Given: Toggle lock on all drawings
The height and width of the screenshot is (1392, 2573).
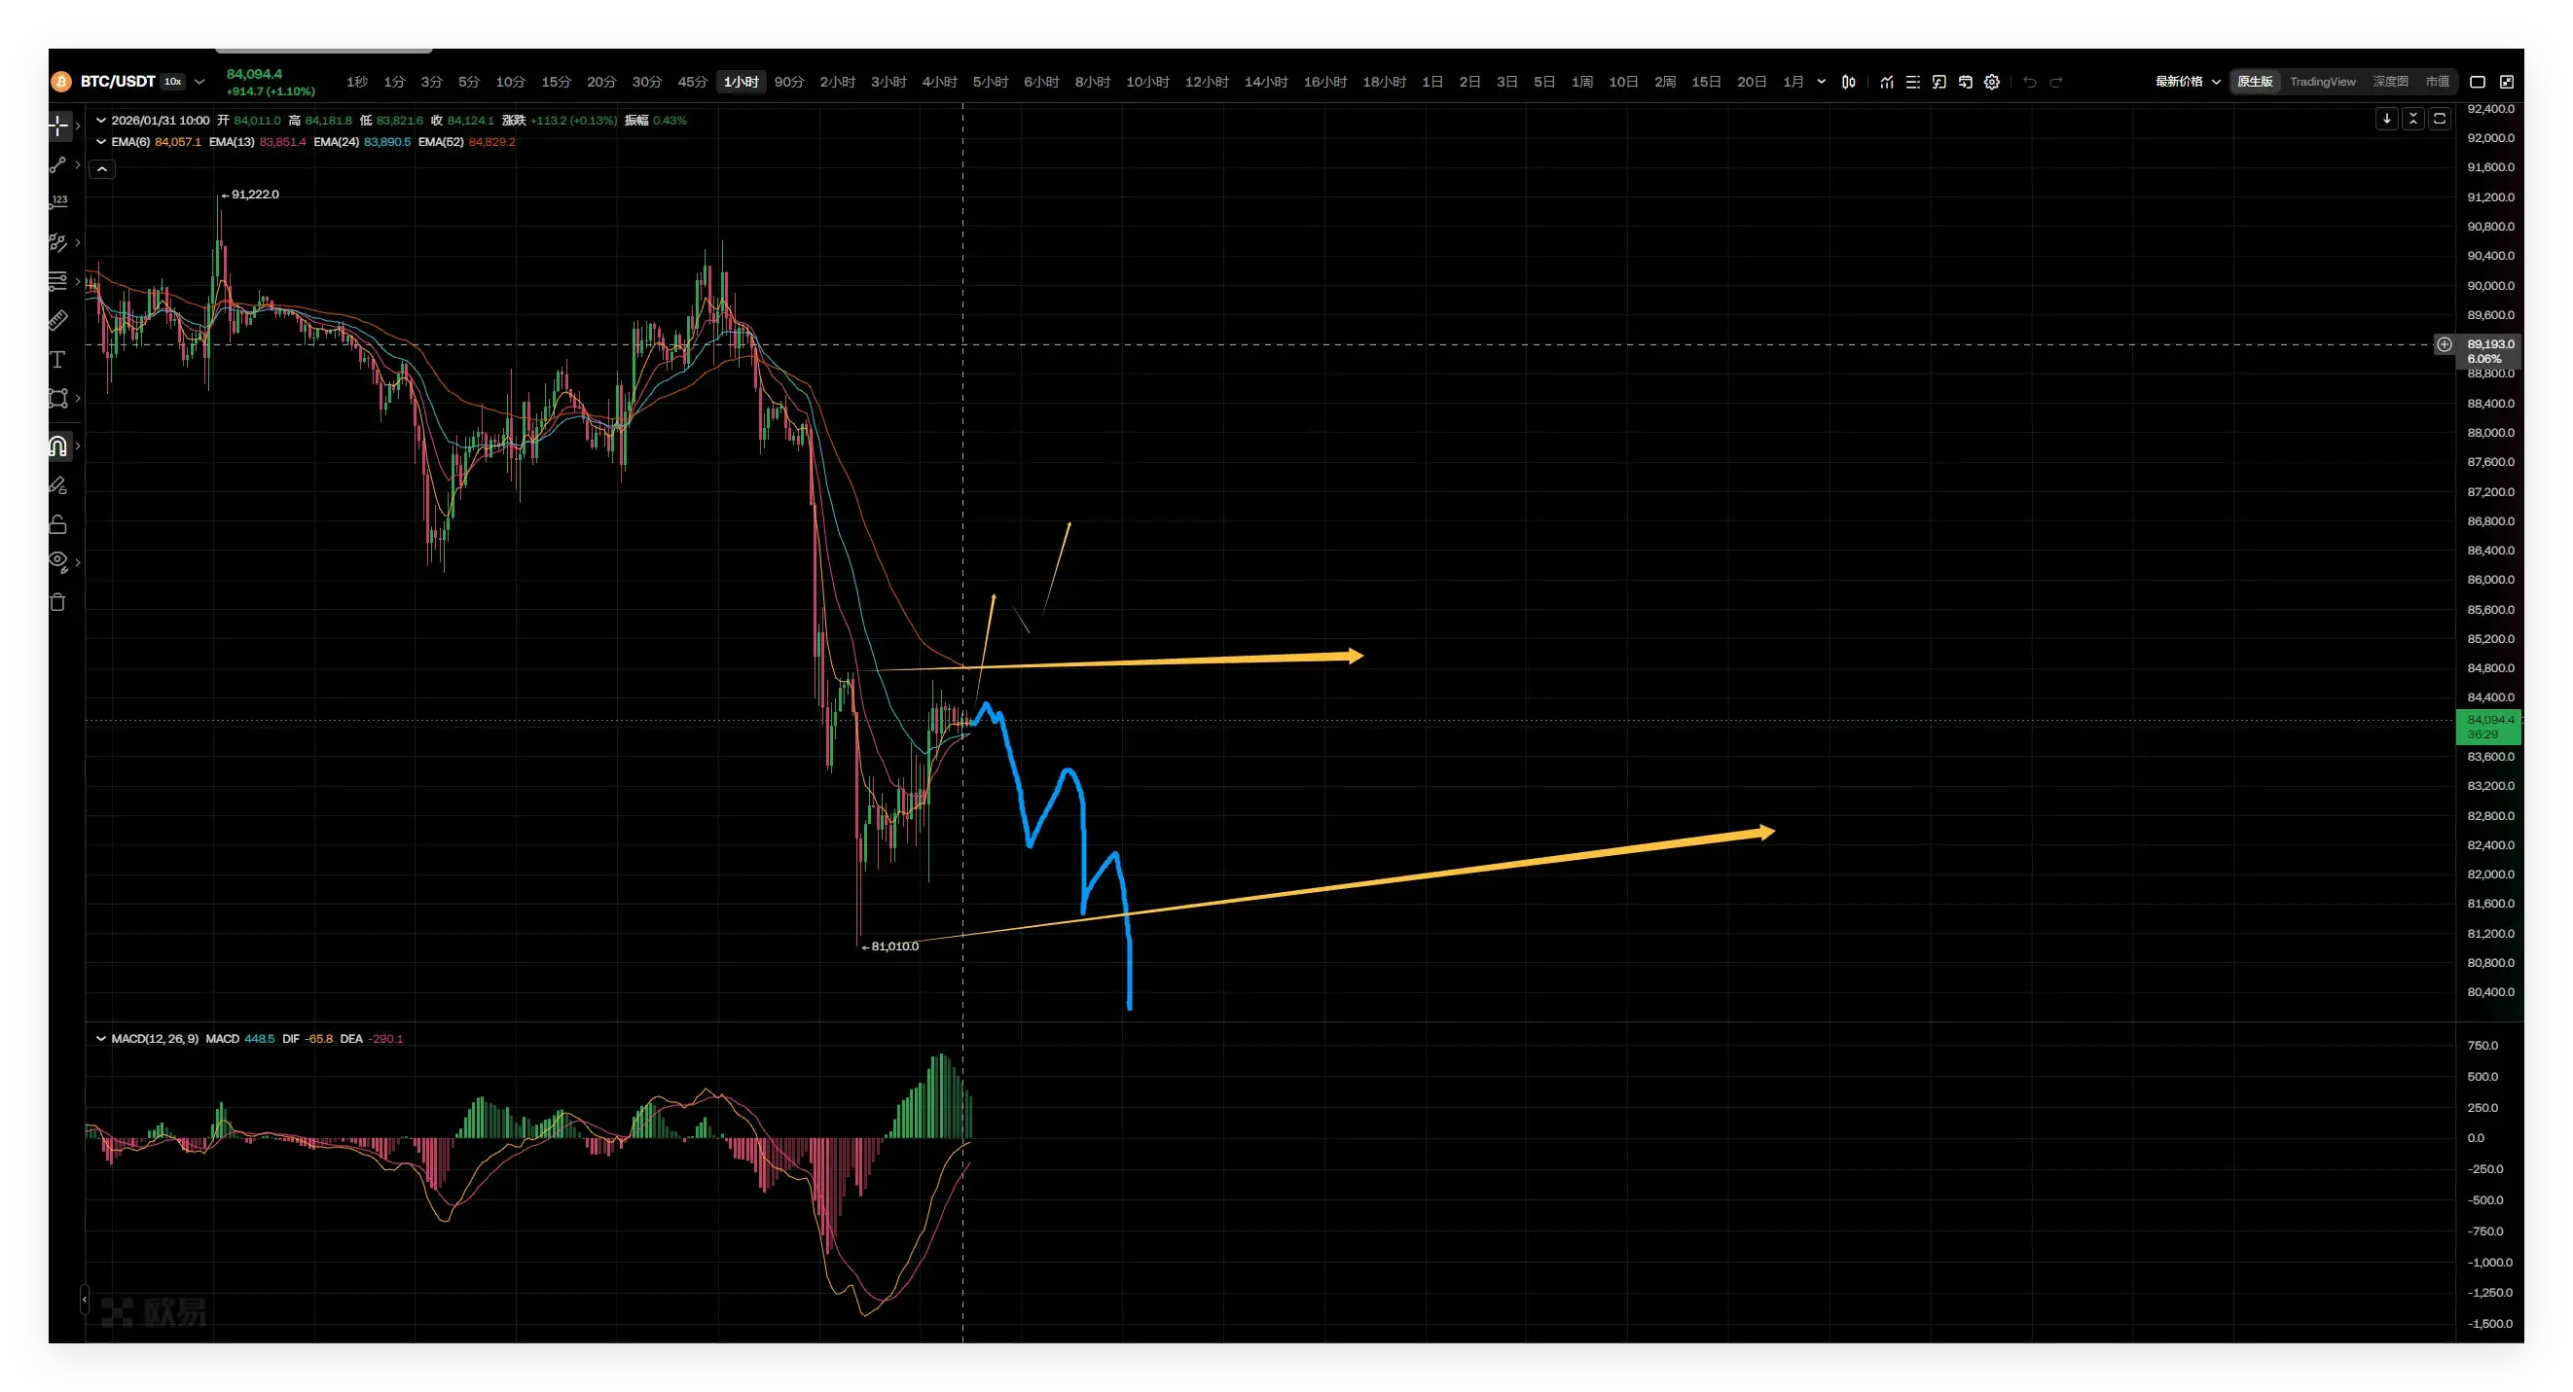Looking at the screenshot, I should click(58, 524).
